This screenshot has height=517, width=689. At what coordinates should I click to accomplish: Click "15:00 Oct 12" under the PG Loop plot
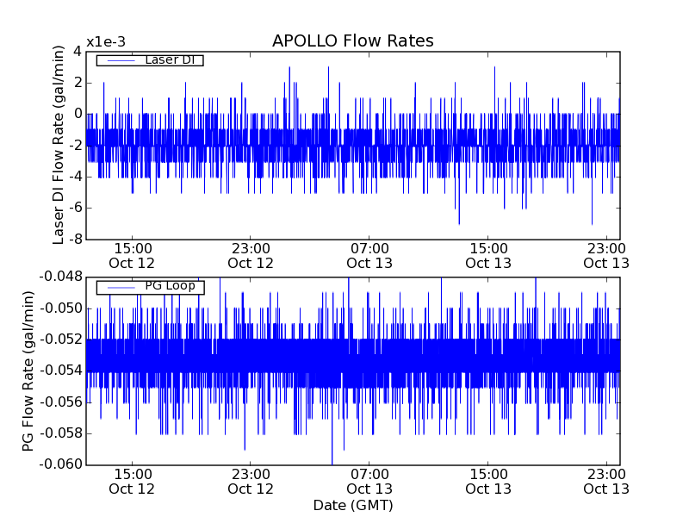click(x=132, y=482)
